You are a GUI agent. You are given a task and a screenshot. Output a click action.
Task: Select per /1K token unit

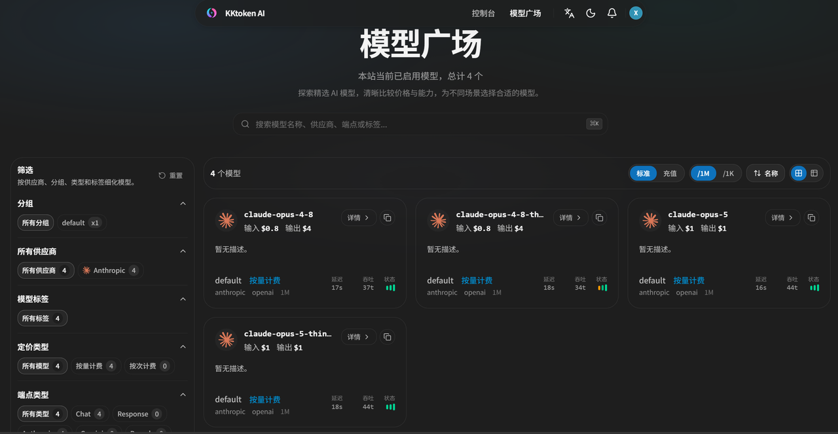click(728, 173)
